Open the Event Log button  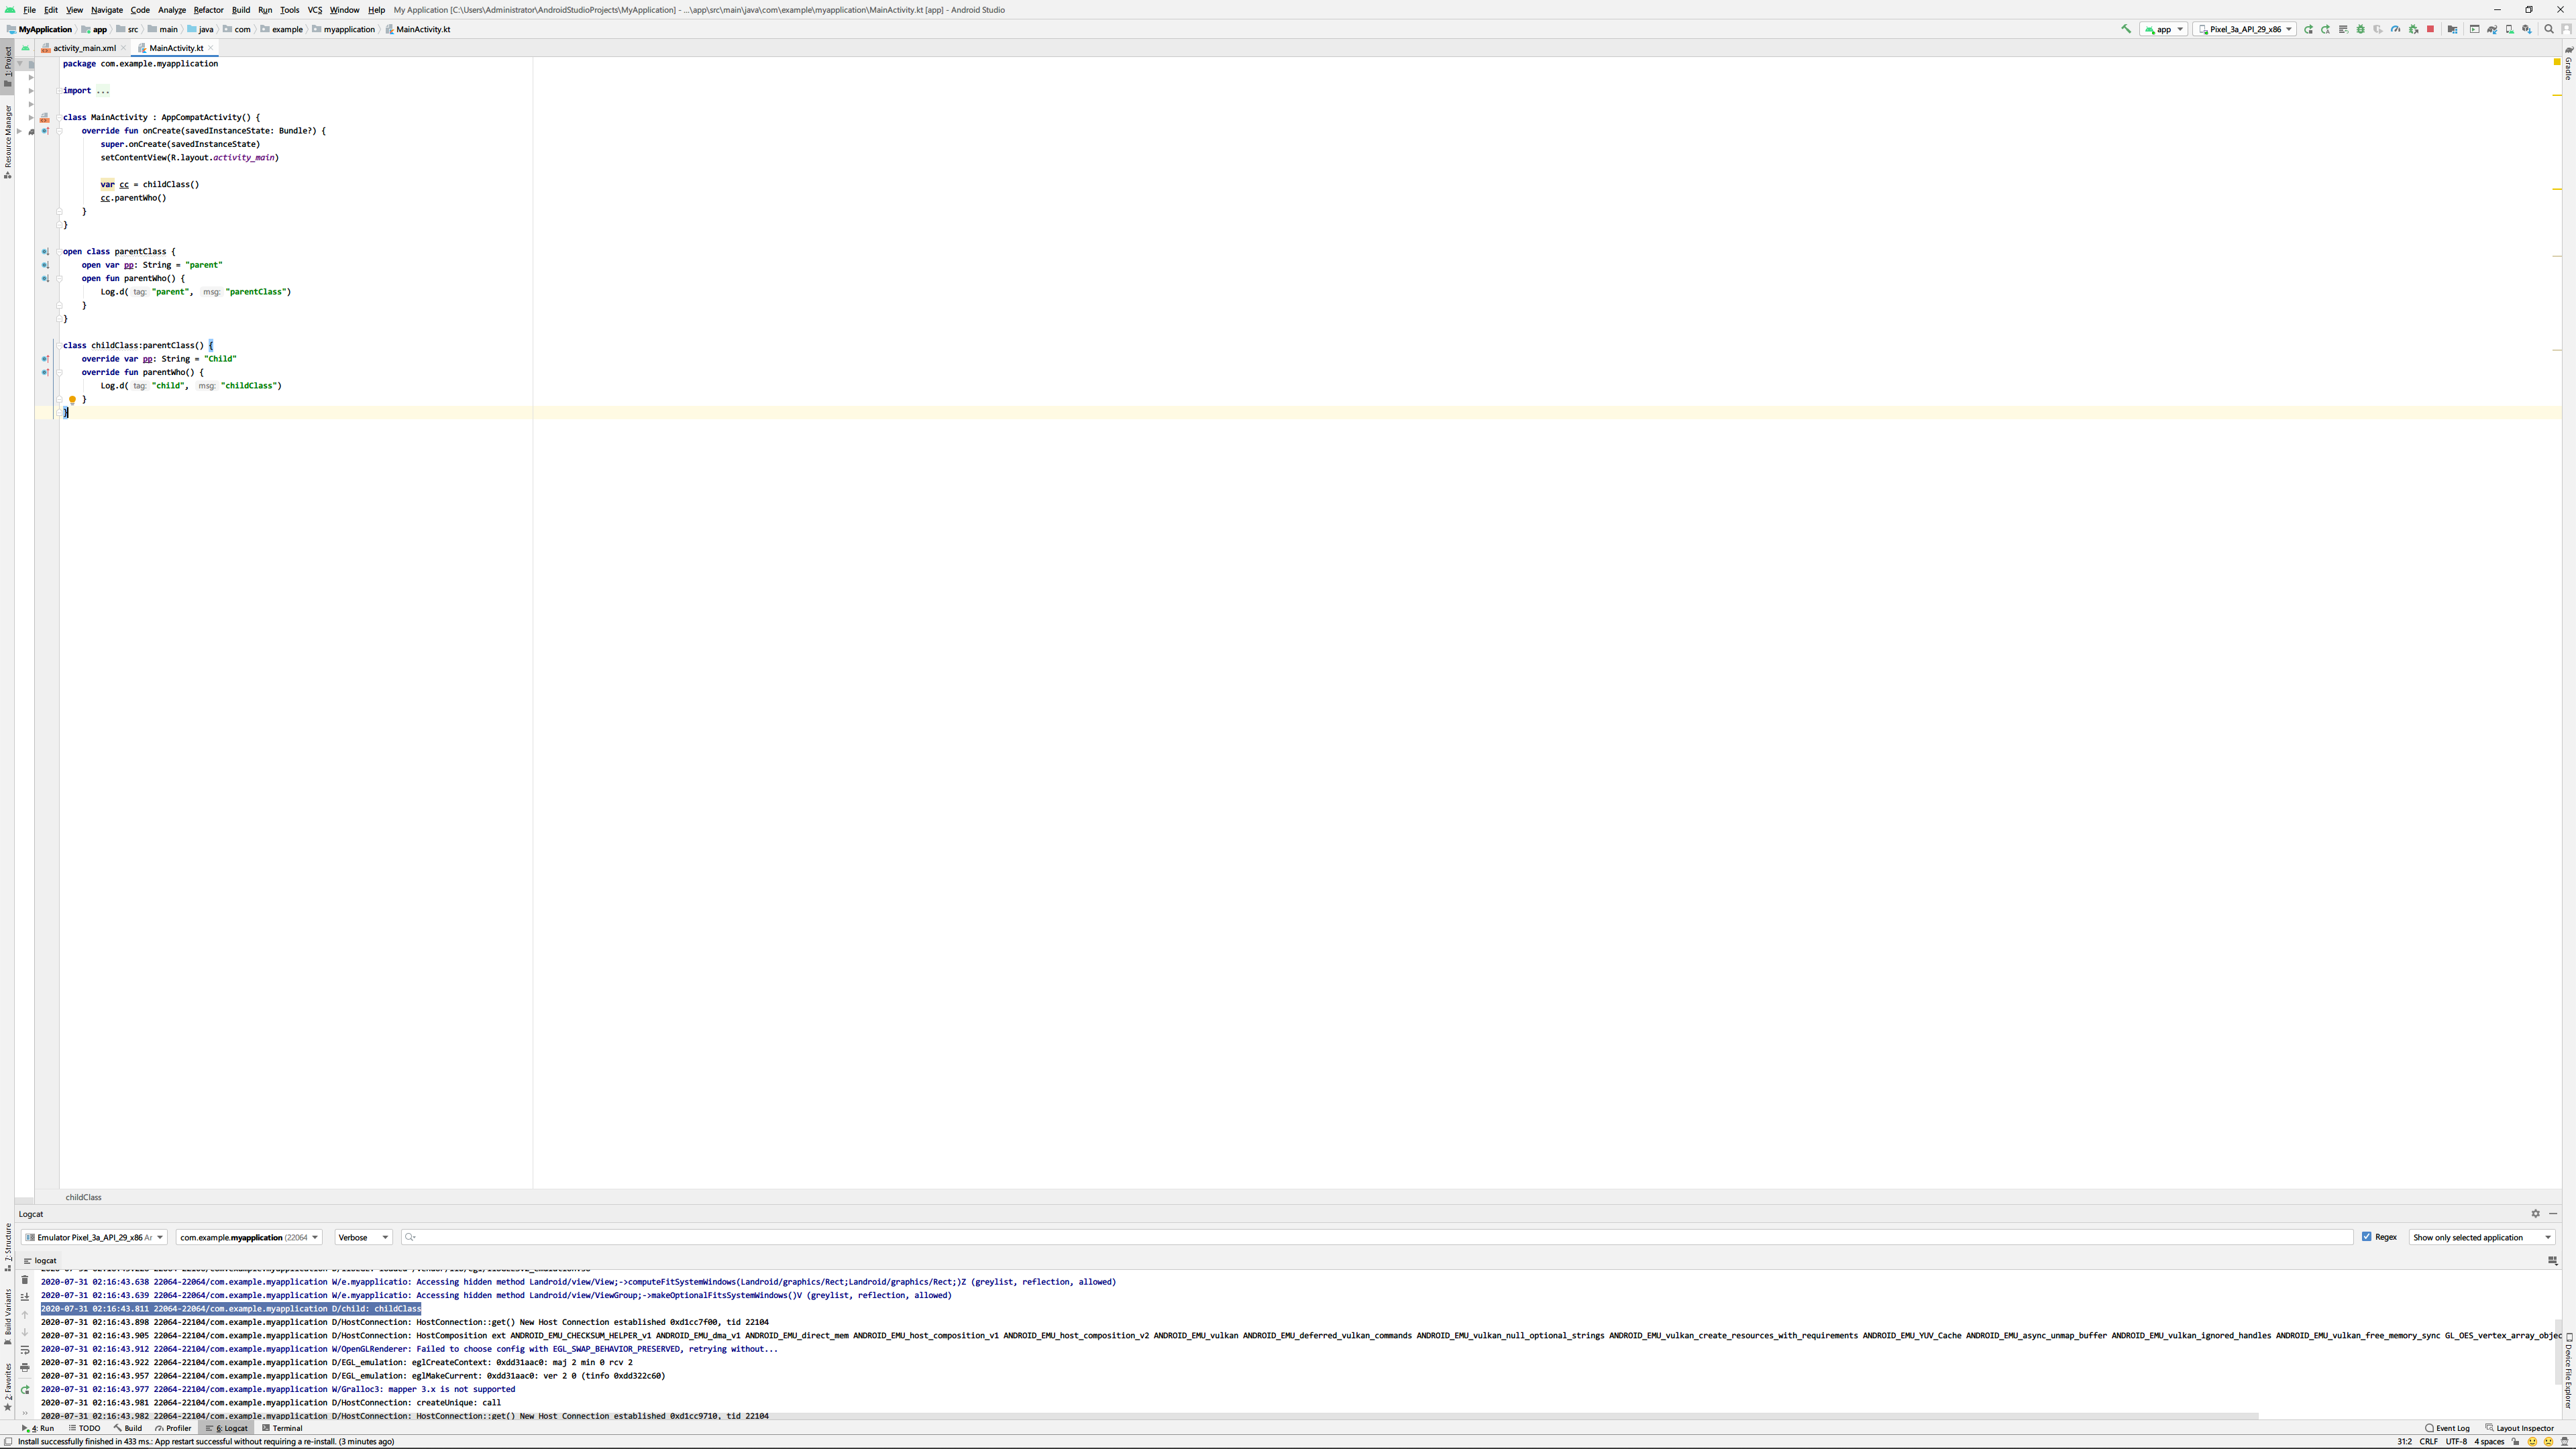click(x=2447, y=1428)
